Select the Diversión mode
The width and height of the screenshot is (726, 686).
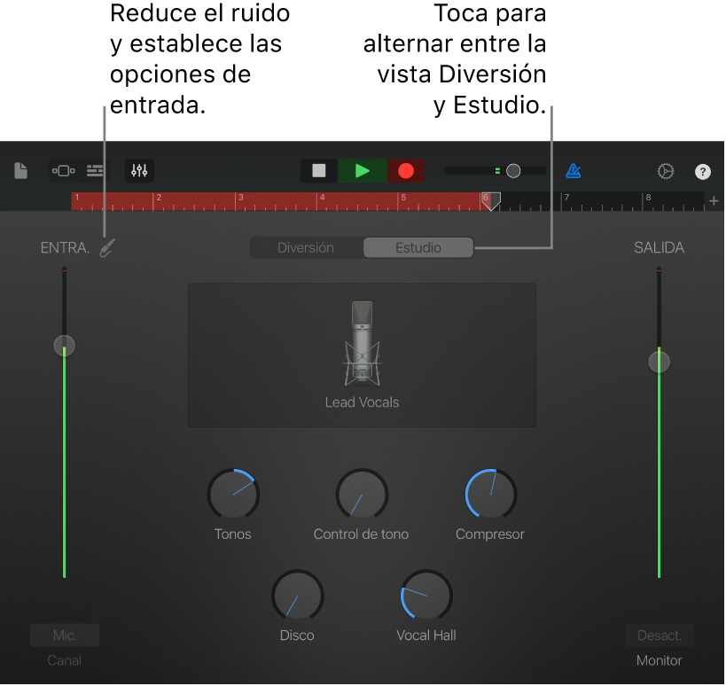click(306, 247)
